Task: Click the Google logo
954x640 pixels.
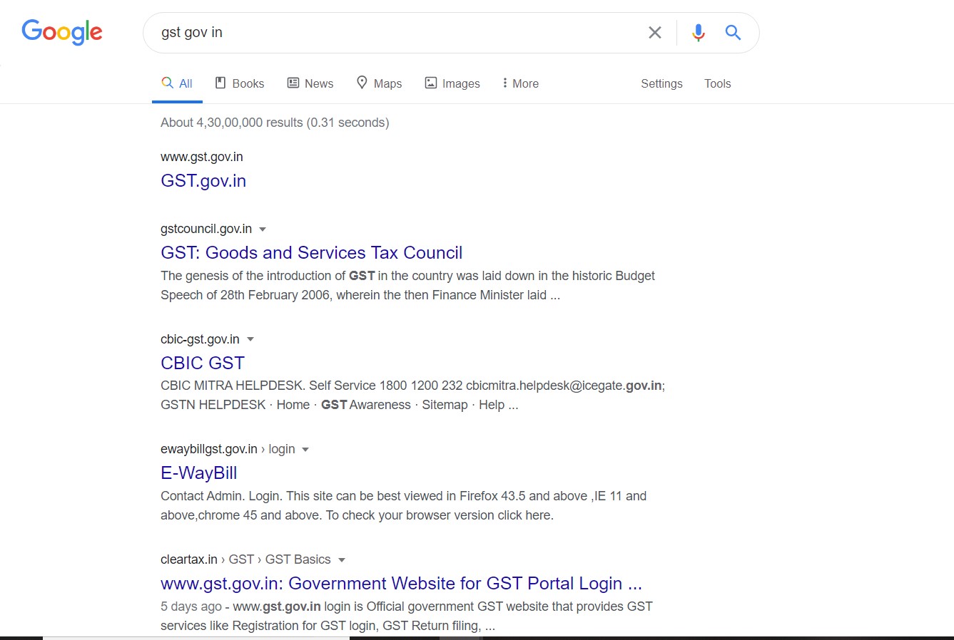Action: 62,32
